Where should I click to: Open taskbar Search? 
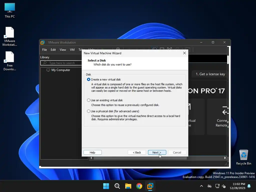tap(117, 186)
